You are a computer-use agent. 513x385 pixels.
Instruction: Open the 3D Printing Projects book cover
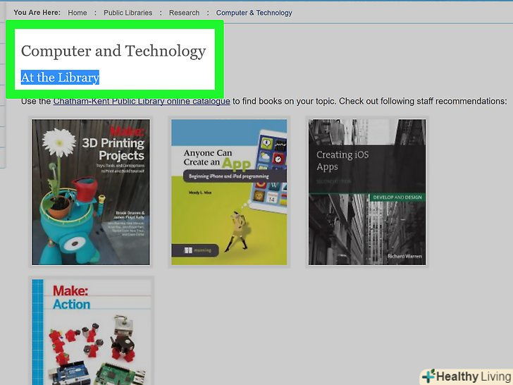pyautogui.click(x=91, y=192)
